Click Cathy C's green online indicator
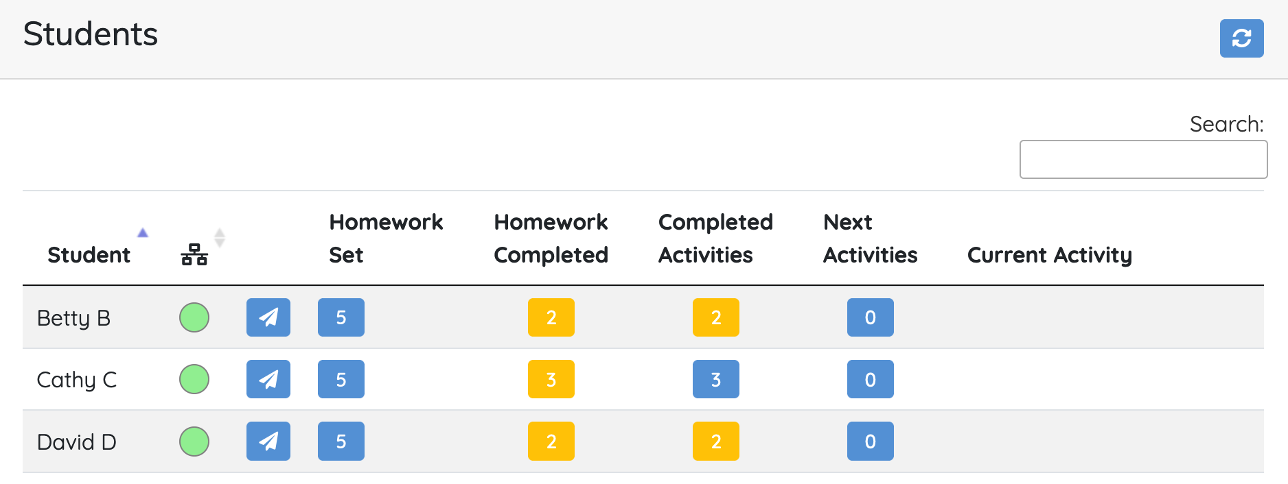Screen dimensions: 1288x484 click(194, 379)
